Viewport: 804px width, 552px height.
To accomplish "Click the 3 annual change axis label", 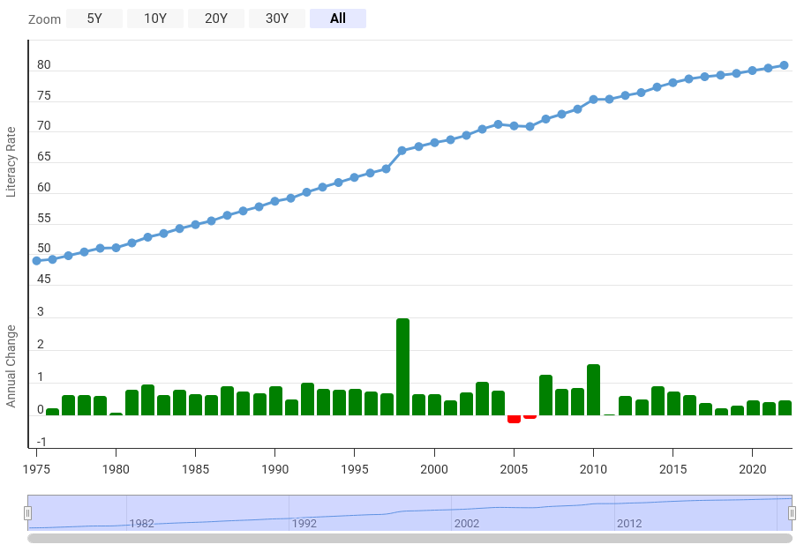I will coord(41,311).
